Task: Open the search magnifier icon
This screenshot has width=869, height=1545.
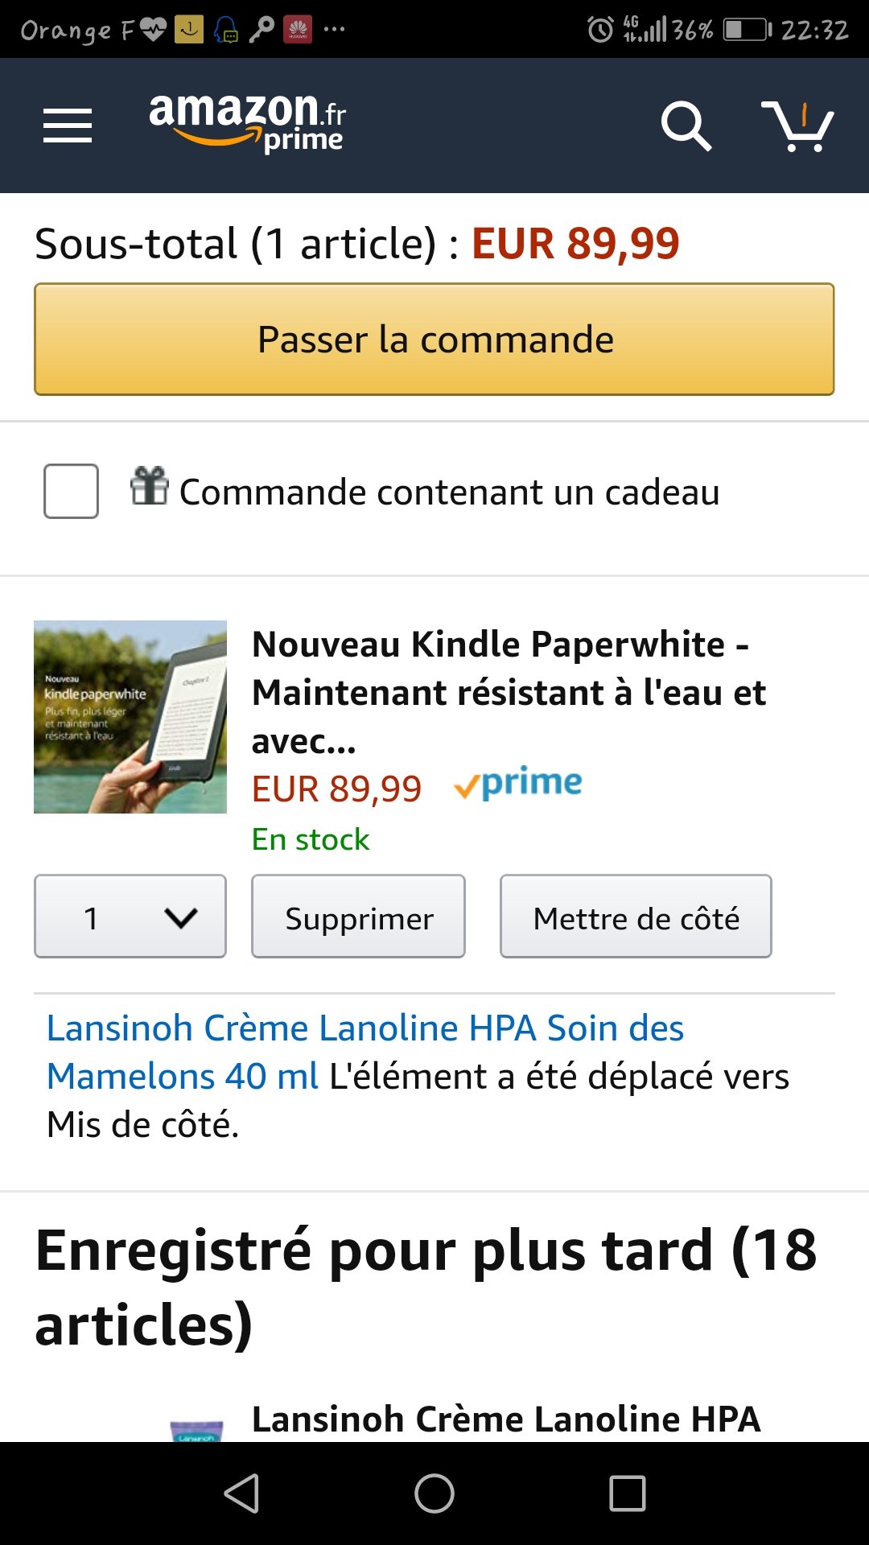Action: [x=686, y=126]
